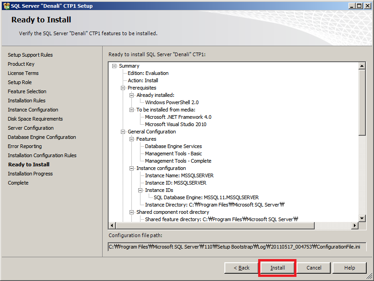Go back with the Back button
This screenshot has width=374, height=281.
pos(241,268)
